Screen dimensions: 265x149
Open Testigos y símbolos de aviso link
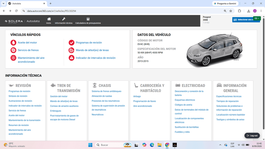point(230,120)
